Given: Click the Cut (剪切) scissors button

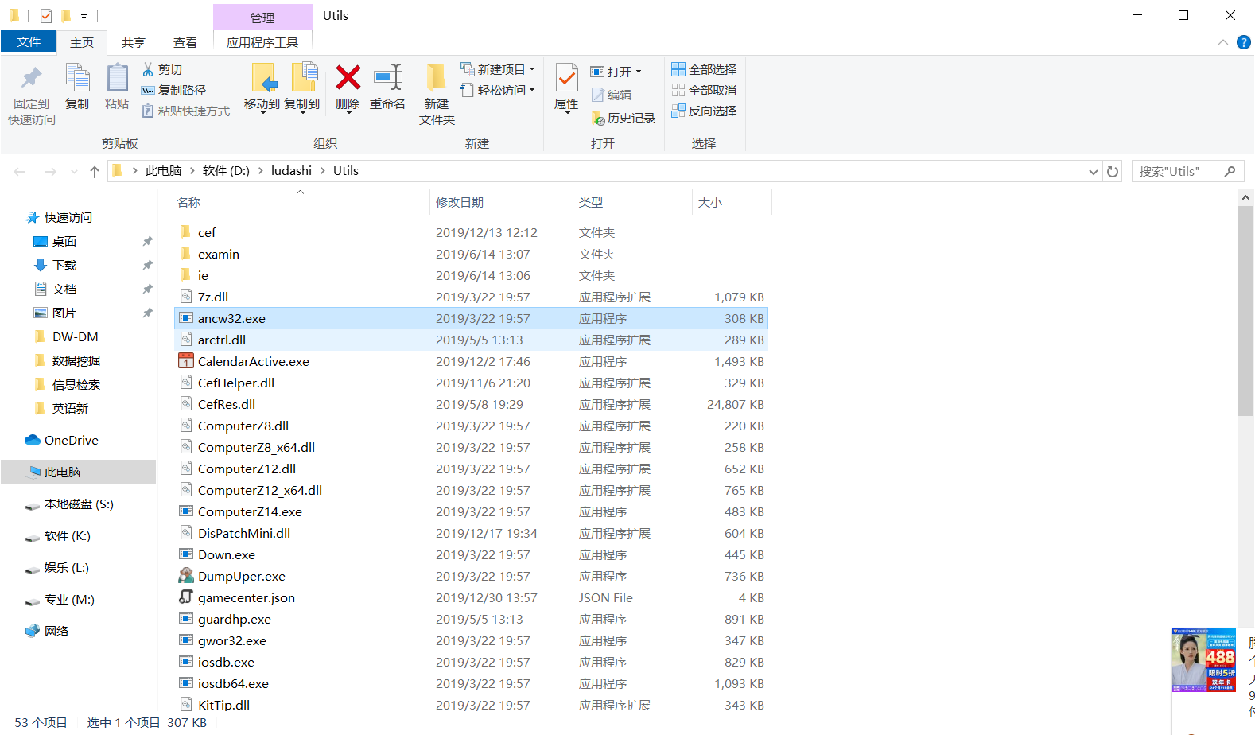Looking at the screenshot, I should point(163,70).
